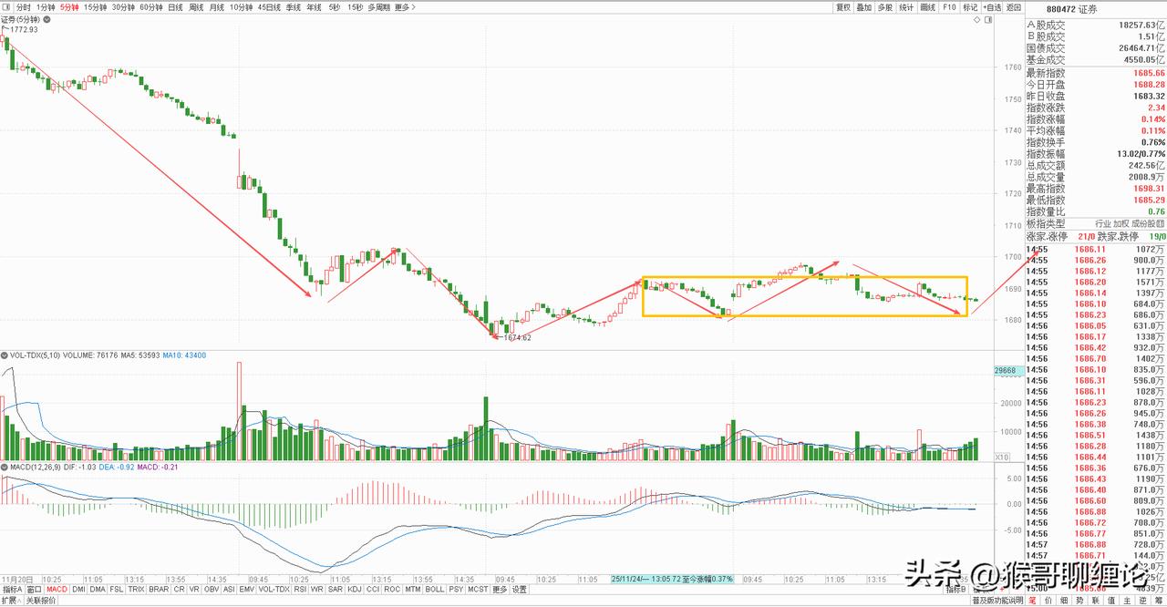Select the BOLL indicator tab
Screen dimensions: 1167x607
[x=435, y=589]
